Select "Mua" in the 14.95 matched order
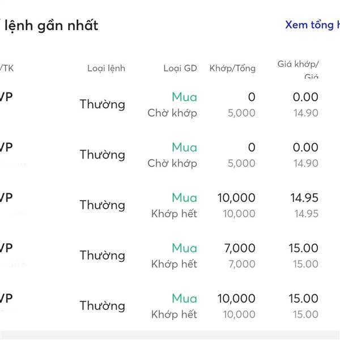340x340 pixels. click(x=184, y=198)
